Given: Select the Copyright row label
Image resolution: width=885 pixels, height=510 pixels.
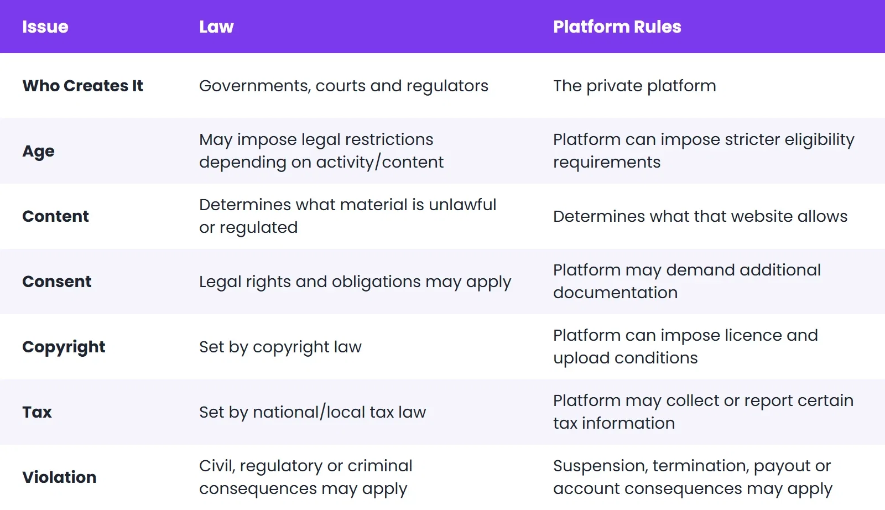Looking at the screenshot, I should (64, 347).
